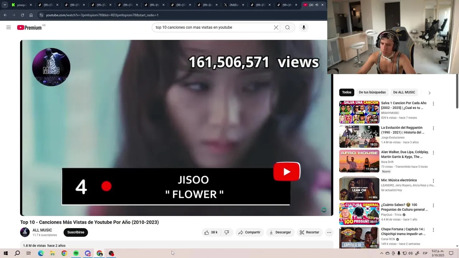Open options menu for Alan Walker mix video
This screenshot has height=258, width=459.
[x=433, y=153]
